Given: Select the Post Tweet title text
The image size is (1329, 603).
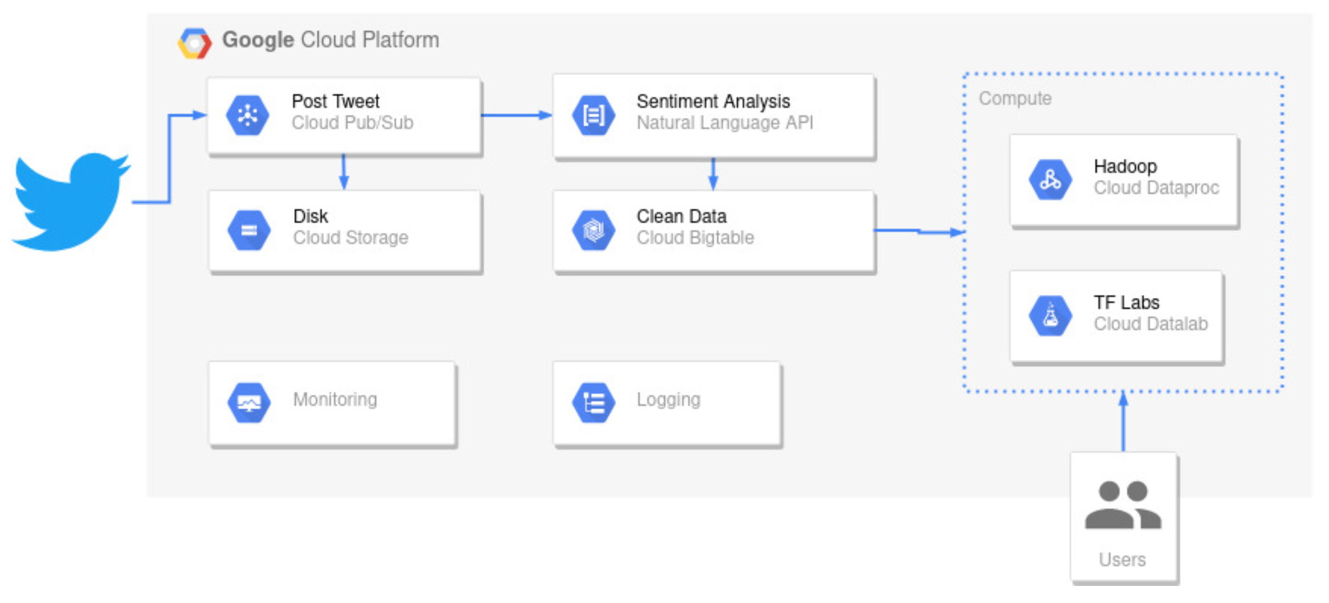Looking at the screenshot, I should click(x=335, y=101).
